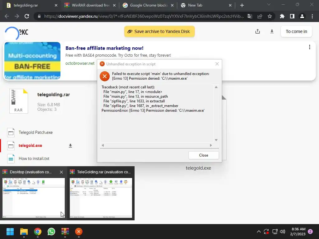Select telegold.exe in file list
Image resolution: width=319 pixels, height=239 pixels.
[x=30, y=146]
